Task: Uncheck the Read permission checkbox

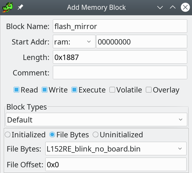Action: tap(16, 90)
